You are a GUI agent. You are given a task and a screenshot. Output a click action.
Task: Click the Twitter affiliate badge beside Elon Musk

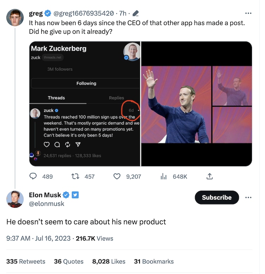(x=75, y=195)
